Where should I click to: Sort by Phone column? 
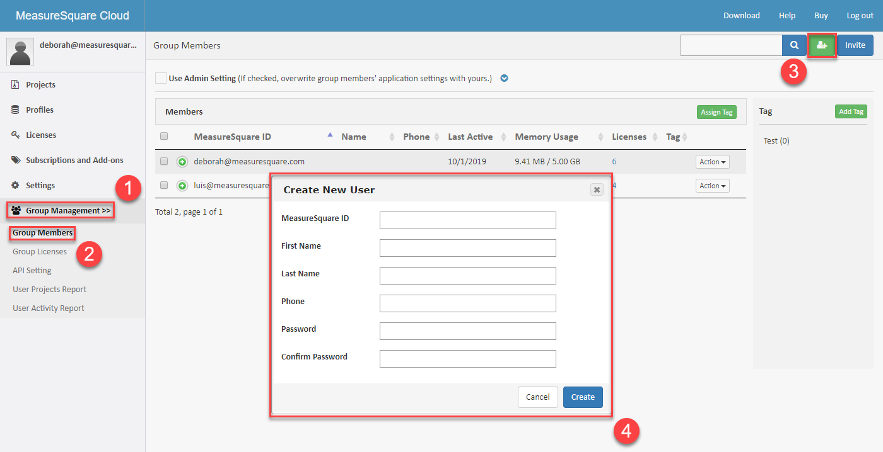pyautogui.click(x=416, y=137)
